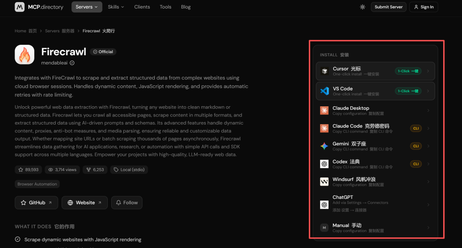Open the Blog nav item
The width and height of the screenshot is (462, 248).
click(186, 7)
